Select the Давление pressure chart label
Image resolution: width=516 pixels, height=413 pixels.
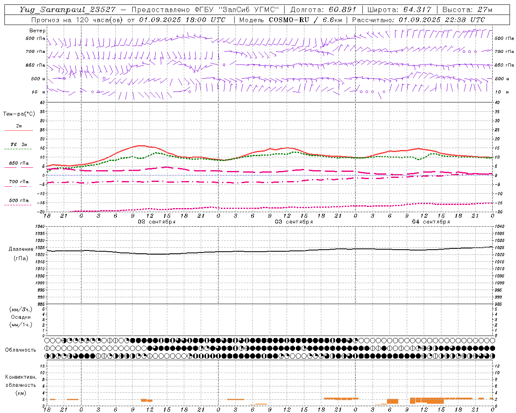[21, 249]
